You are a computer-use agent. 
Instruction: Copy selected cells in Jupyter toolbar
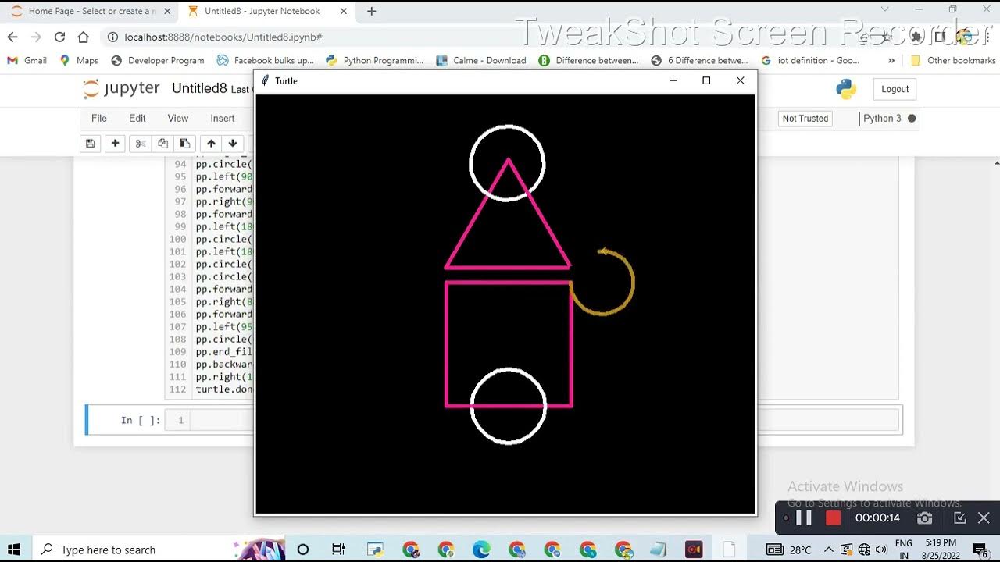pos(162,143)
